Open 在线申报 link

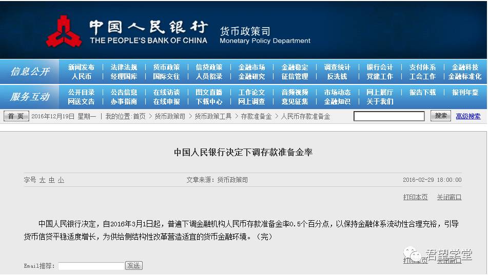[166, 101]
